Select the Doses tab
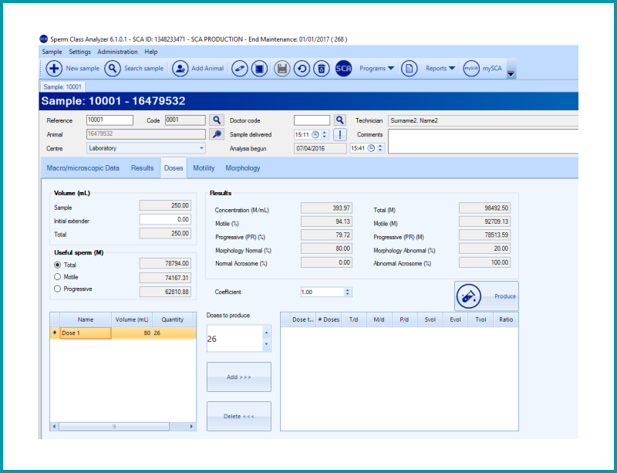The width and height of the screenshot is (617, 473). pyautogui.click(x=174, y=167)
